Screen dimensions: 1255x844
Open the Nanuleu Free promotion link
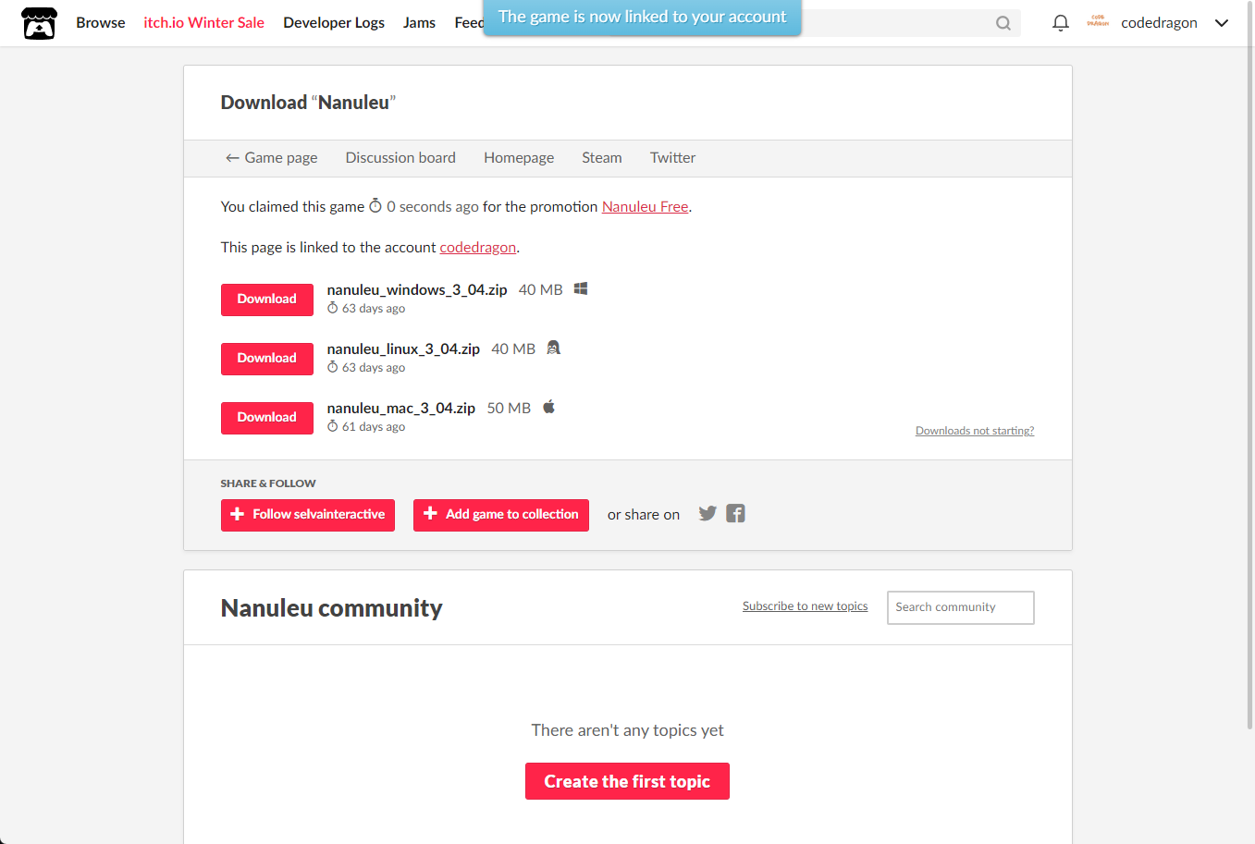[645, 207]
